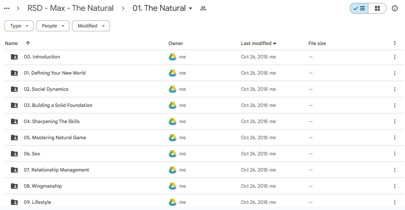Click the Drive owner icon for 04. Sharpening The Skills
This screenshot has height=210, width=405.
coord(173,121)
